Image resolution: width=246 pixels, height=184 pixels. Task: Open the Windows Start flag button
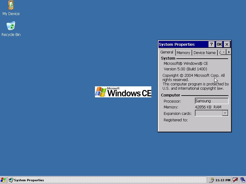[x=3, y=180]
